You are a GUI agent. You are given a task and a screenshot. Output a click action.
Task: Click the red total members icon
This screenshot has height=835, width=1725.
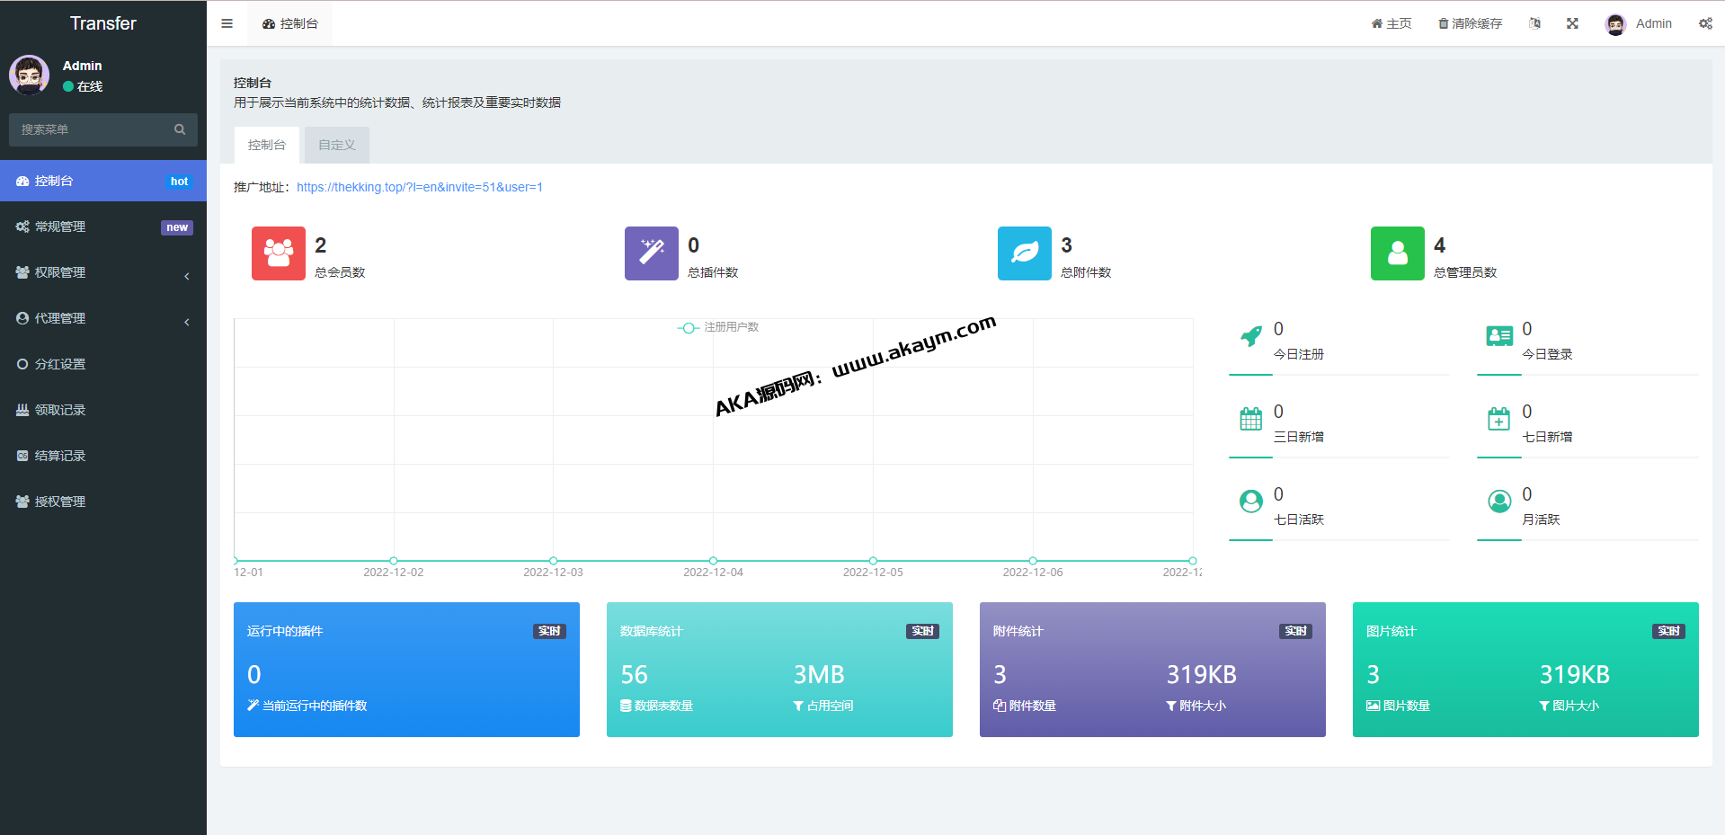pos(278,253)
